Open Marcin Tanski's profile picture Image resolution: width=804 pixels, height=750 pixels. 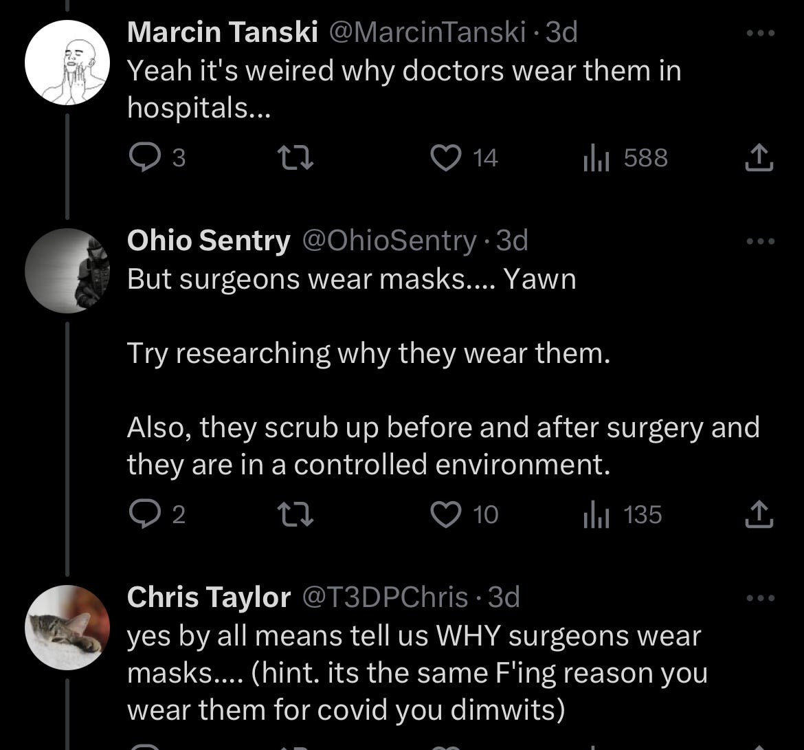(67, 63)
